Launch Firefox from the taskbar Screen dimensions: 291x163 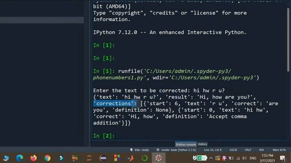[x=33, y=158]
